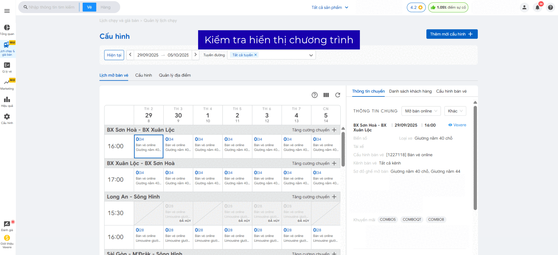Refresh the schedule with reload icon
Image resolution: width=558 pixels, height=255 pixels.
338,95
